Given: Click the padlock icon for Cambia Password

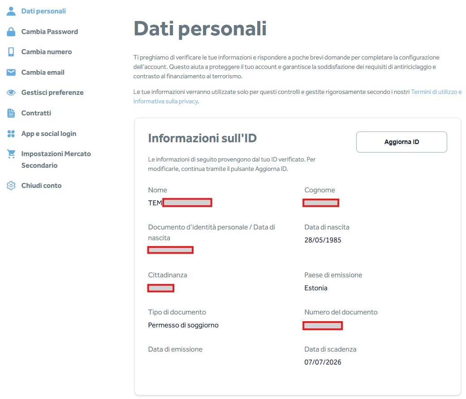Looking at the screenshot, I should 11,32.
